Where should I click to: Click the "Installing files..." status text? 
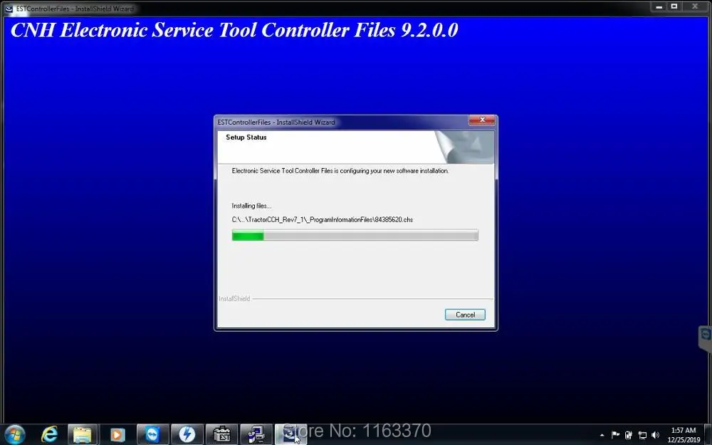coord(251,206)
